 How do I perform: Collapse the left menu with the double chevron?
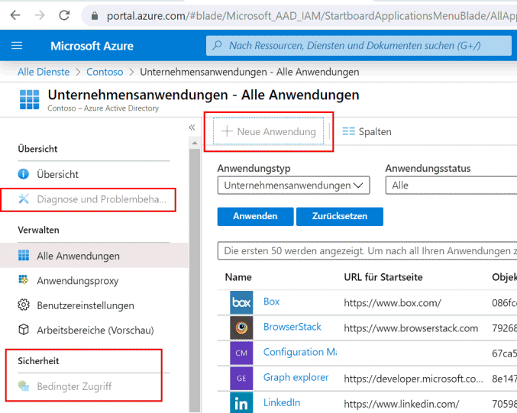coord(192,127)
